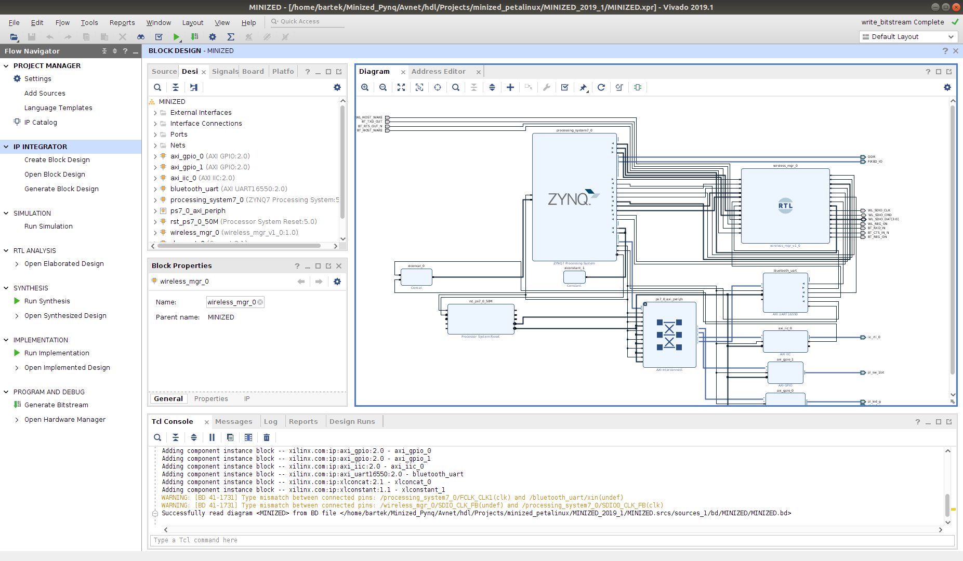Click the Diagram vertical scrollbar
The image size is (963, 561).
click(953, 239)
